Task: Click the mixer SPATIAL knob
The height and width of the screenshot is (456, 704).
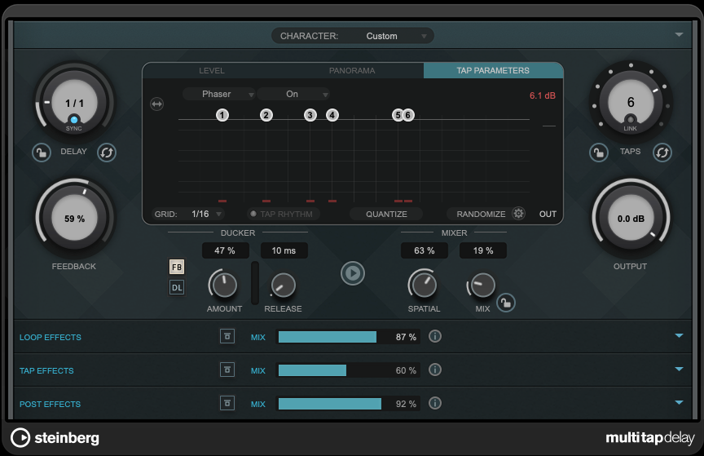Action: (x=424, y=285)
